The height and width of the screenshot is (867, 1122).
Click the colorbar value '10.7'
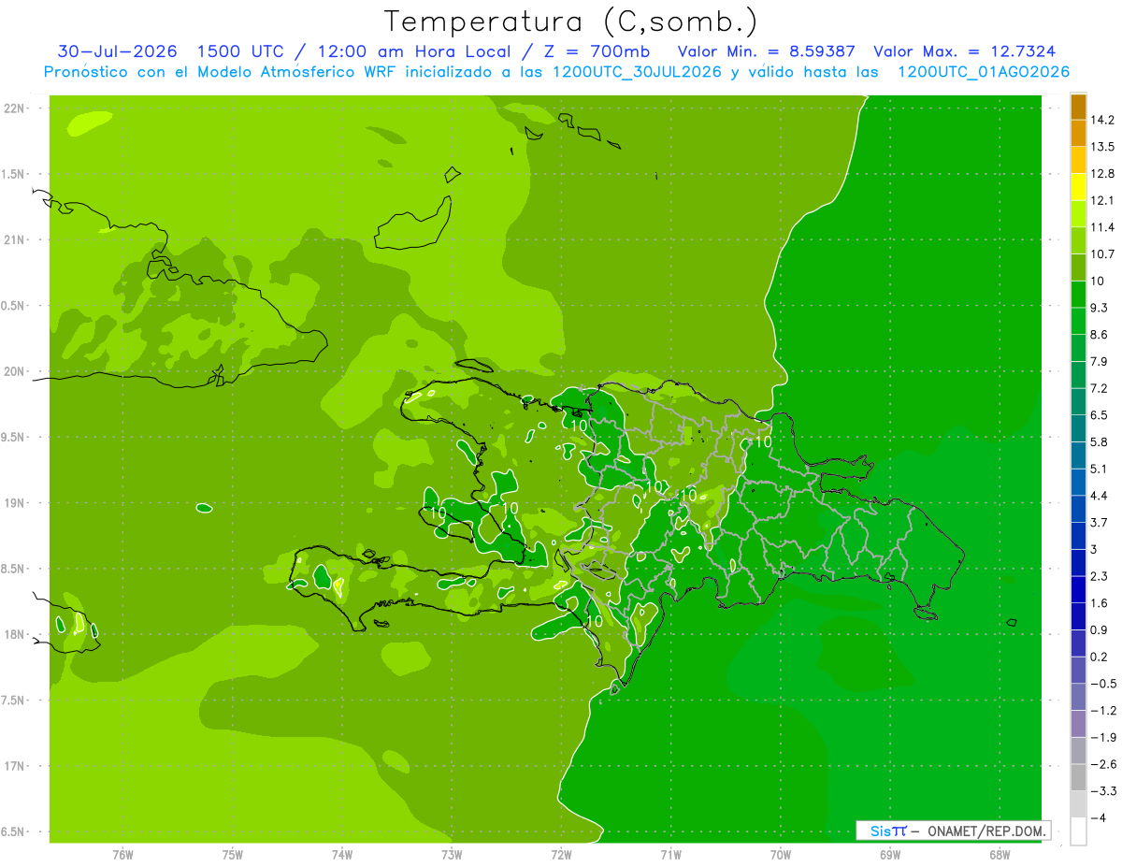[1103, 254]
